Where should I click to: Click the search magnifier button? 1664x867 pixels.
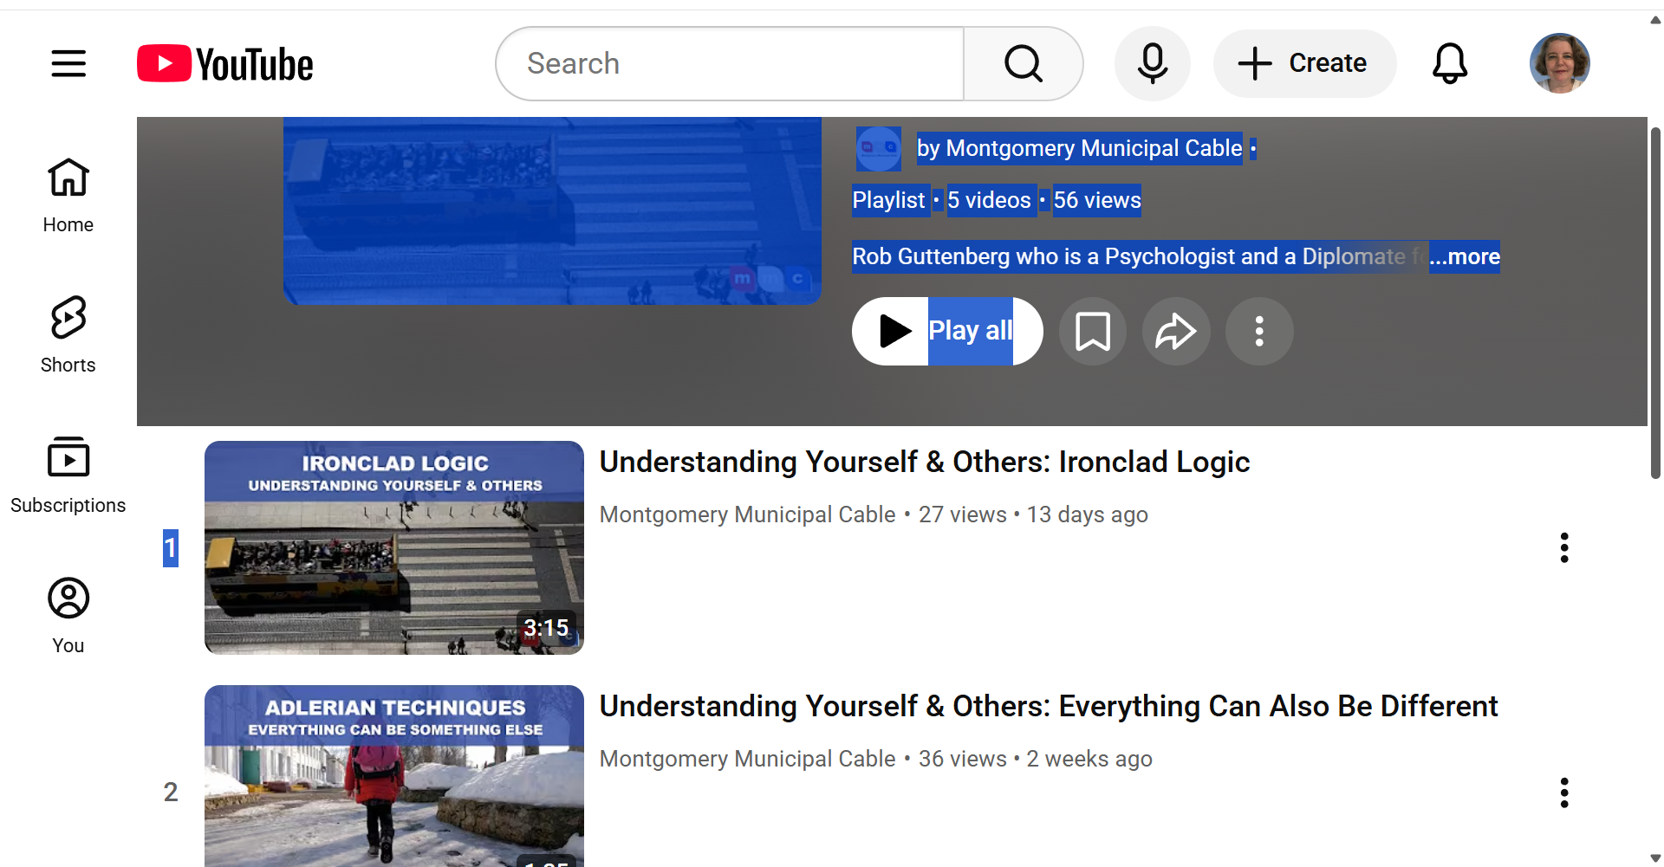[1024, 63]
